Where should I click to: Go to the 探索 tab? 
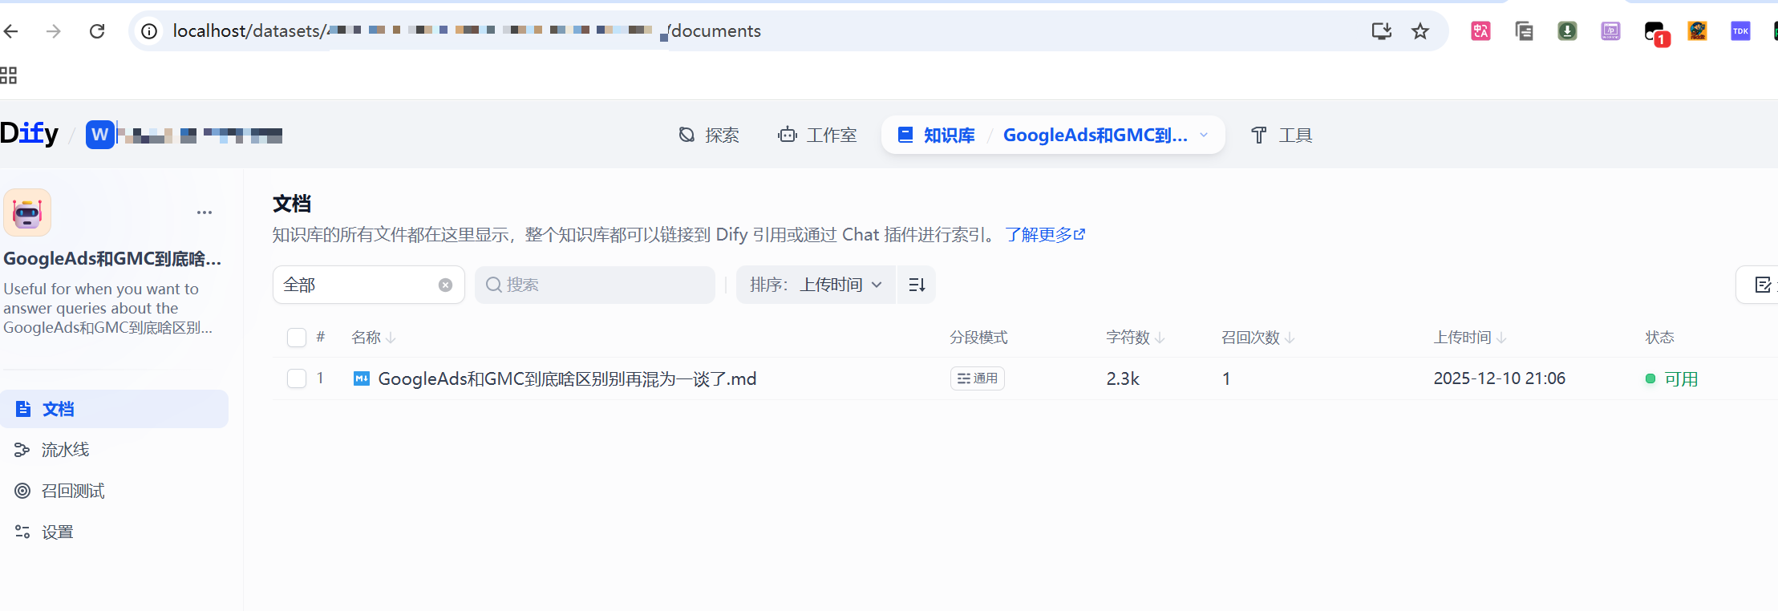click(709, 135)
